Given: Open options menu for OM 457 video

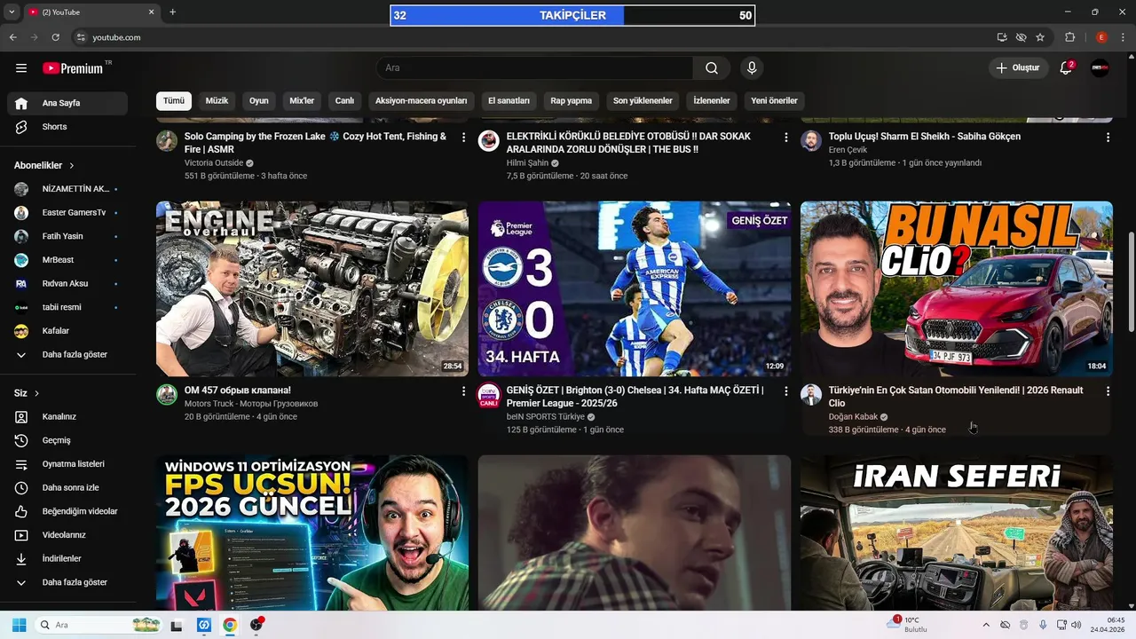Looking at the screenshot, I should pyautogui.click(x=463, y=391).
